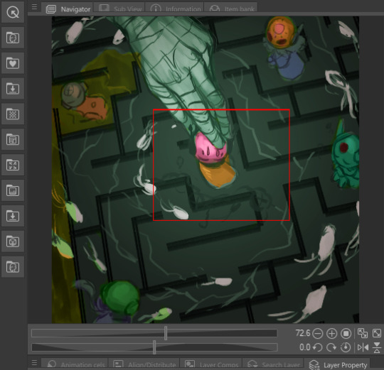Image resolution: width=384 pixels, height=370 pixels.
Task: Rotate the canvas left (counterclockwise arrow)
Action: pyautogui.click(x=318, y=347)
